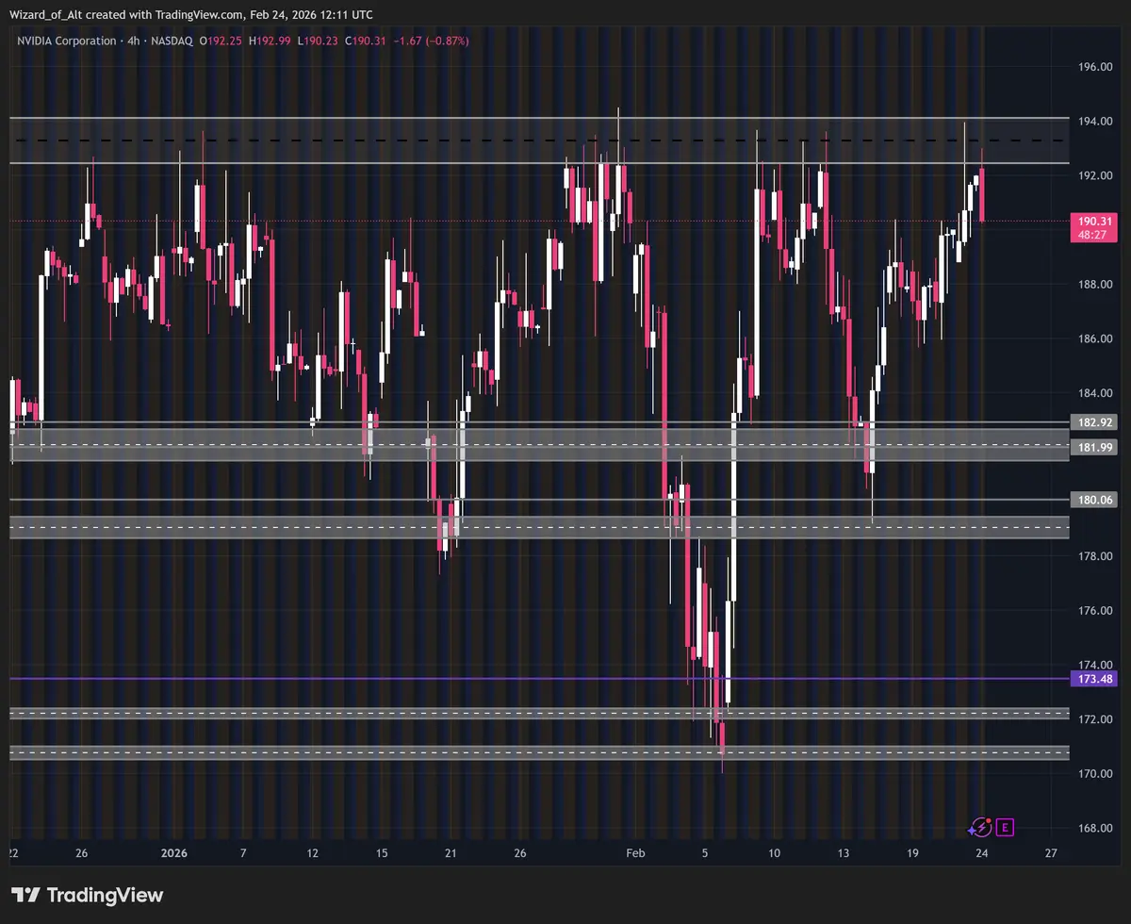
Task: Select the purple 173.48 price label
Action: point(1092,679)
